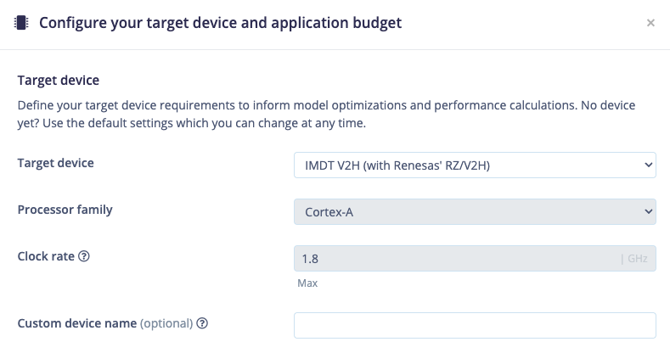Click the chevron arrow of the Target device selector
The height and width of the screenshot is (353, 670).
tap(648, 165)
